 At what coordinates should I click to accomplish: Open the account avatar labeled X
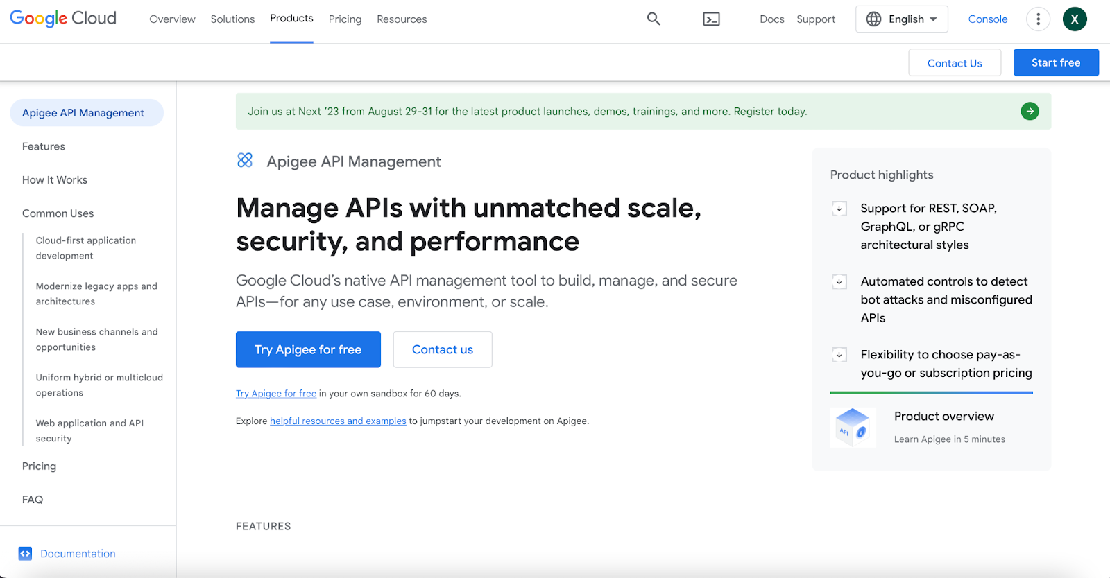pos(1075,19)
